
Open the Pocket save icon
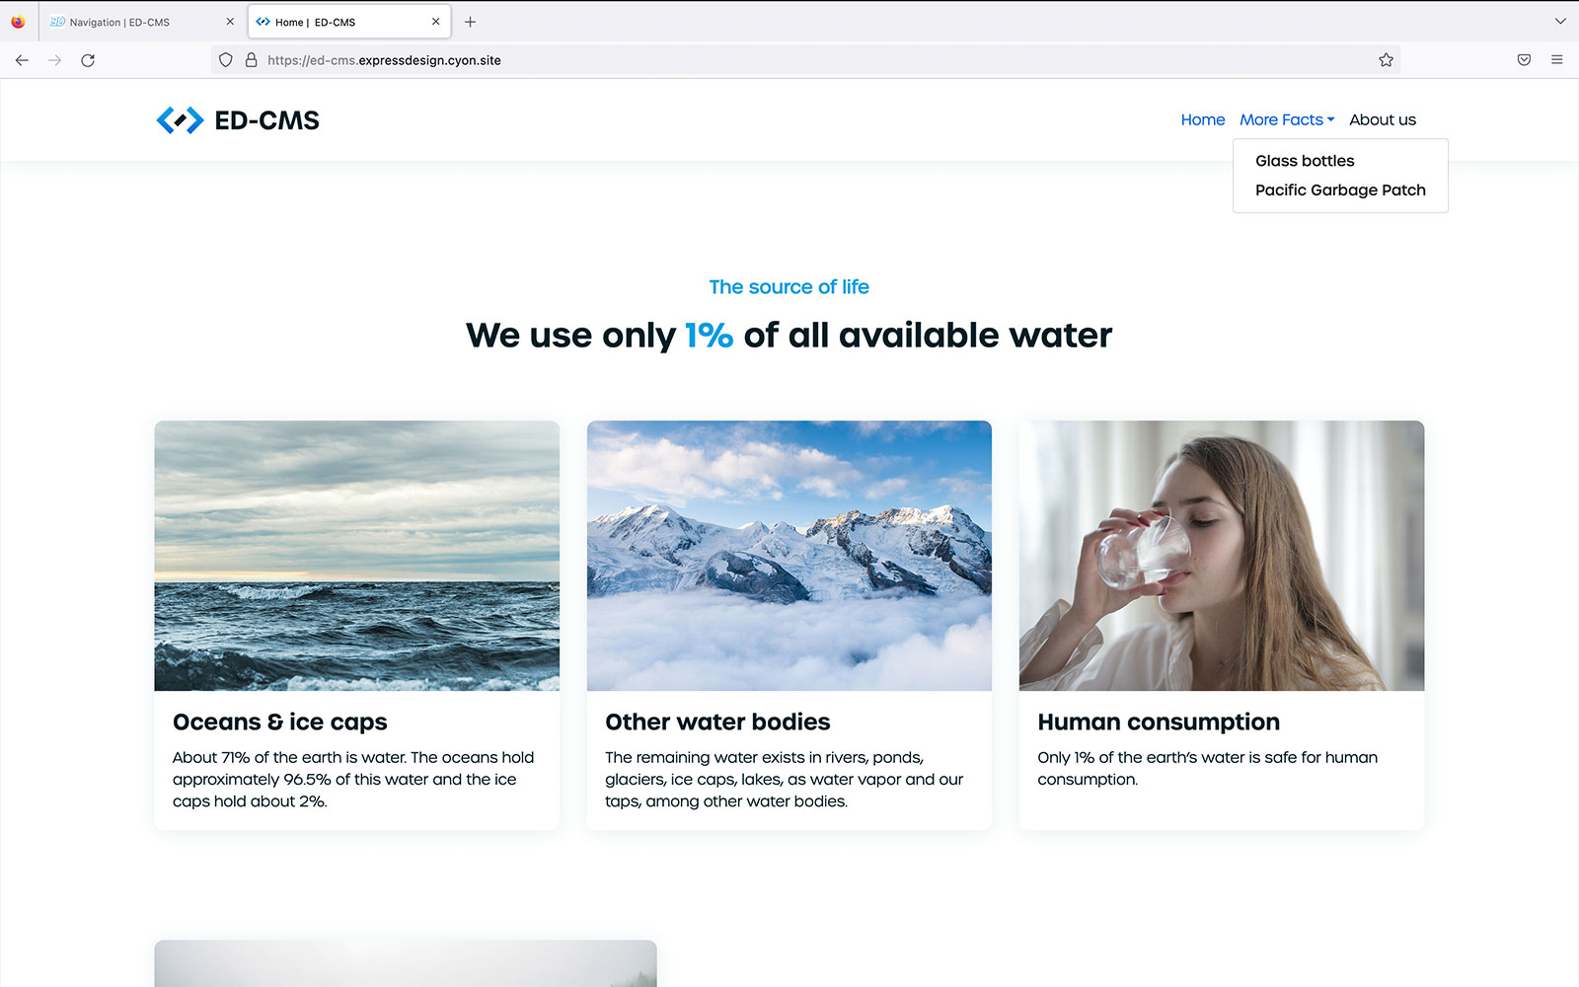1524,60
